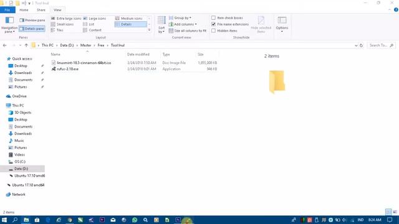Select Medium icons layout
The width and height of the screenshot is (399, 224).
pos(129,18)
